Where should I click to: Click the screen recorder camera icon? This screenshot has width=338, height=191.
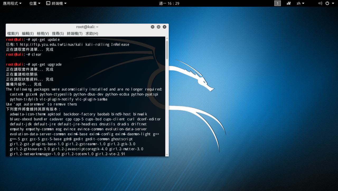point(289,3)
